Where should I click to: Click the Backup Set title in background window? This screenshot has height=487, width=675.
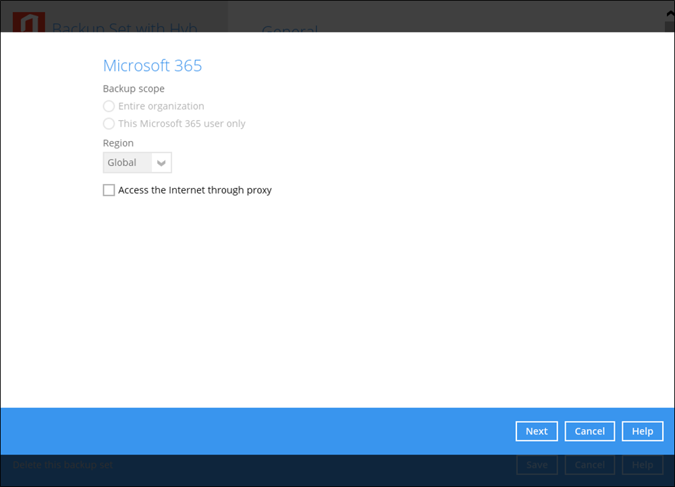[124, 27]
